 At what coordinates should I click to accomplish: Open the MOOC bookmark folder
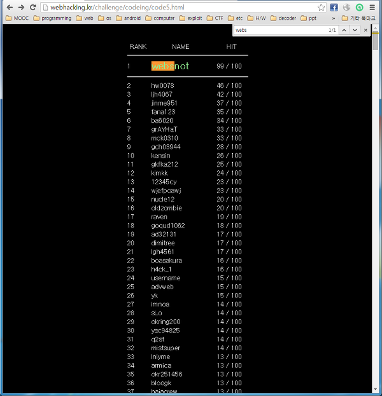(17, 18)
